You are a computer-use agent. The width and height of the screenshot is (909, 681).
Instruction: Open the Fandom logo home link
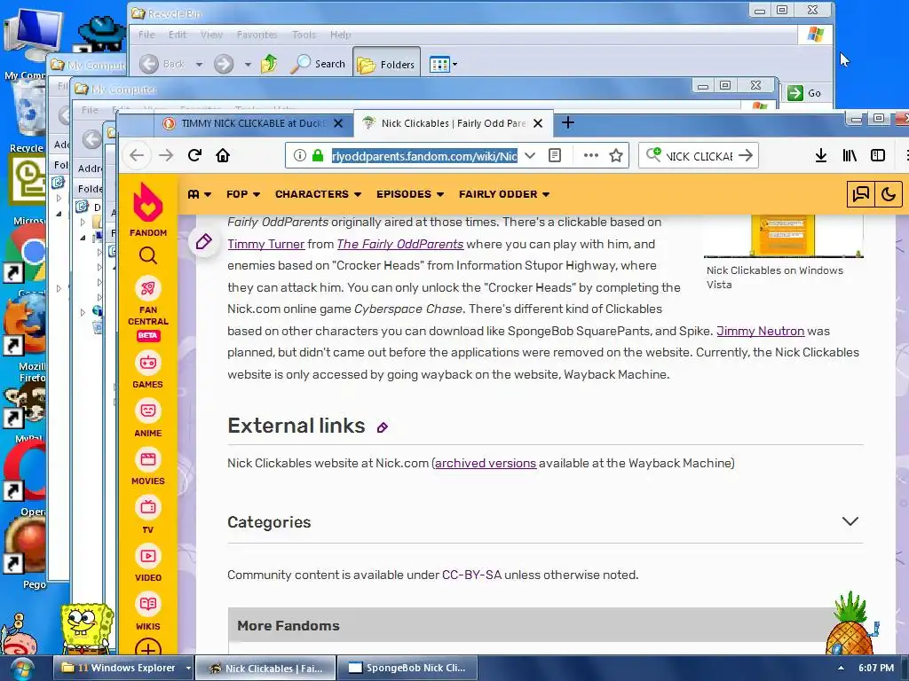148,209
